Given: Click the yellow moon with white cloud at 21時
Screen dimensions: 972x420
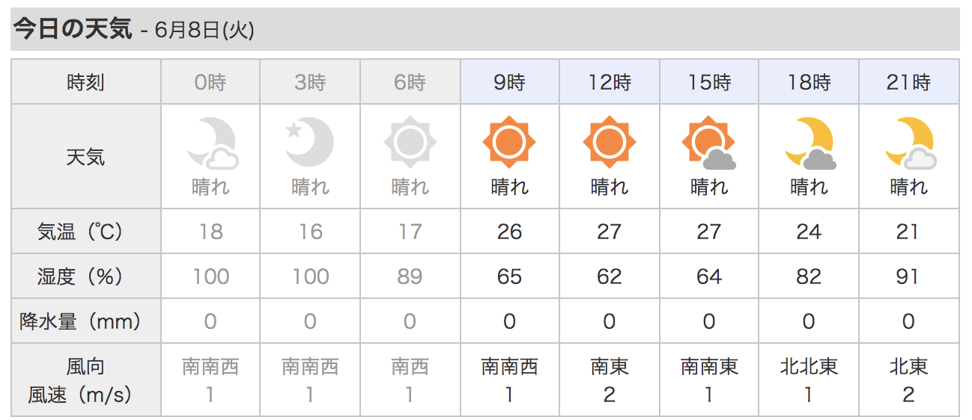Looking at the screenshot, I should coord(911,143).
